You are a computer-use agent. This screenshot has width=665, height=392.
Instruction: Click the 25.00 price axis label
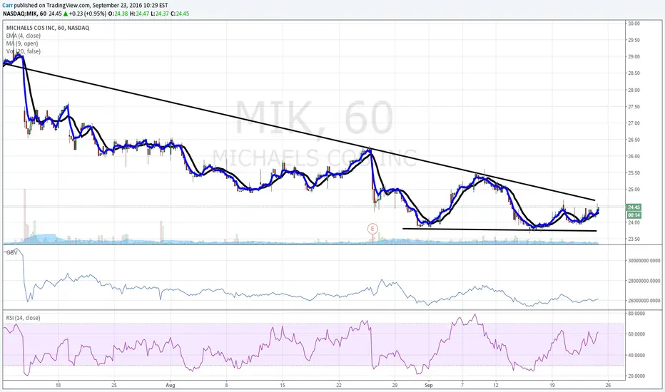tap(634, 190)
